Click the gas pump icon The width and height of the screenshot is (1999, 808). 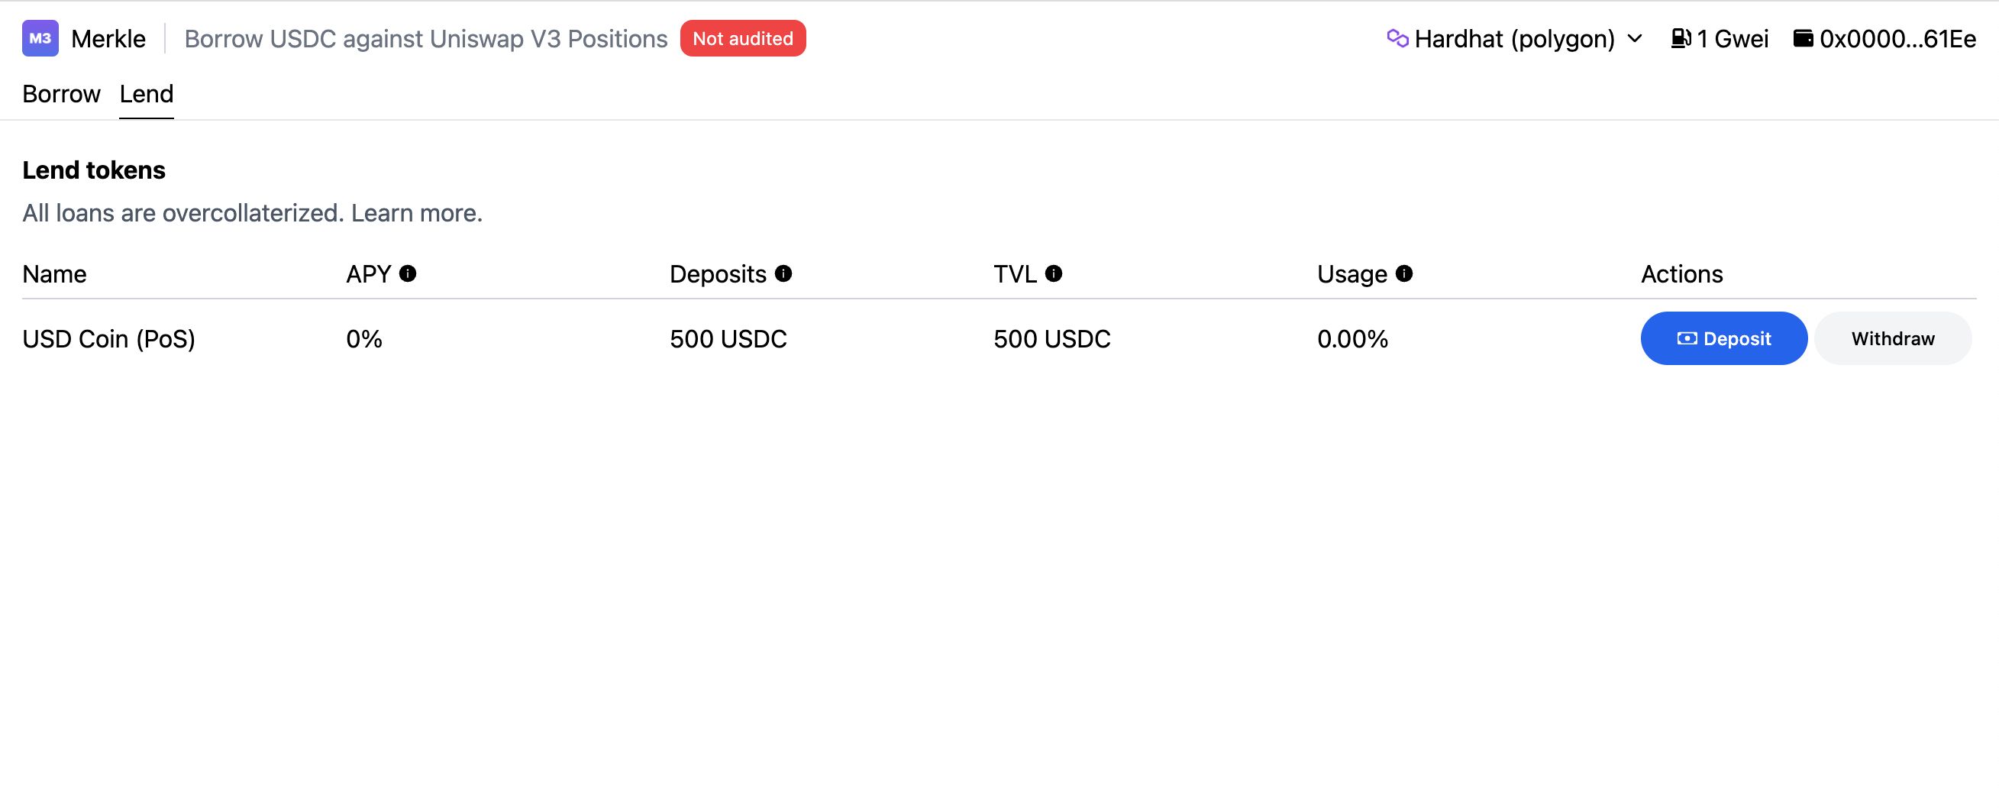point(1680,38)
